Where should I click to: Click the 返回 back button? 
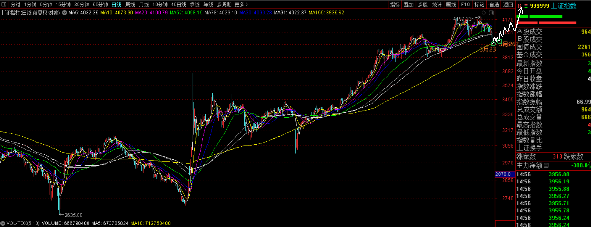tap(508, 5)
